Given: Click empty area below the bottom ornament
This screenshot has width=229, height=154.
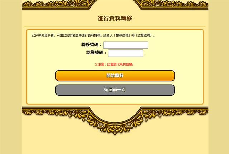Looking at the screenshot, I should pos(115,145).
